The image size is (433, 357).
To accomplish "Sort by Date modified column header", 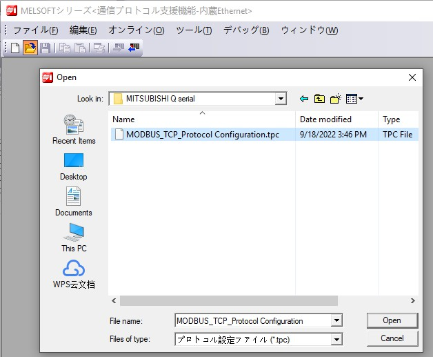I will (336, 119).
